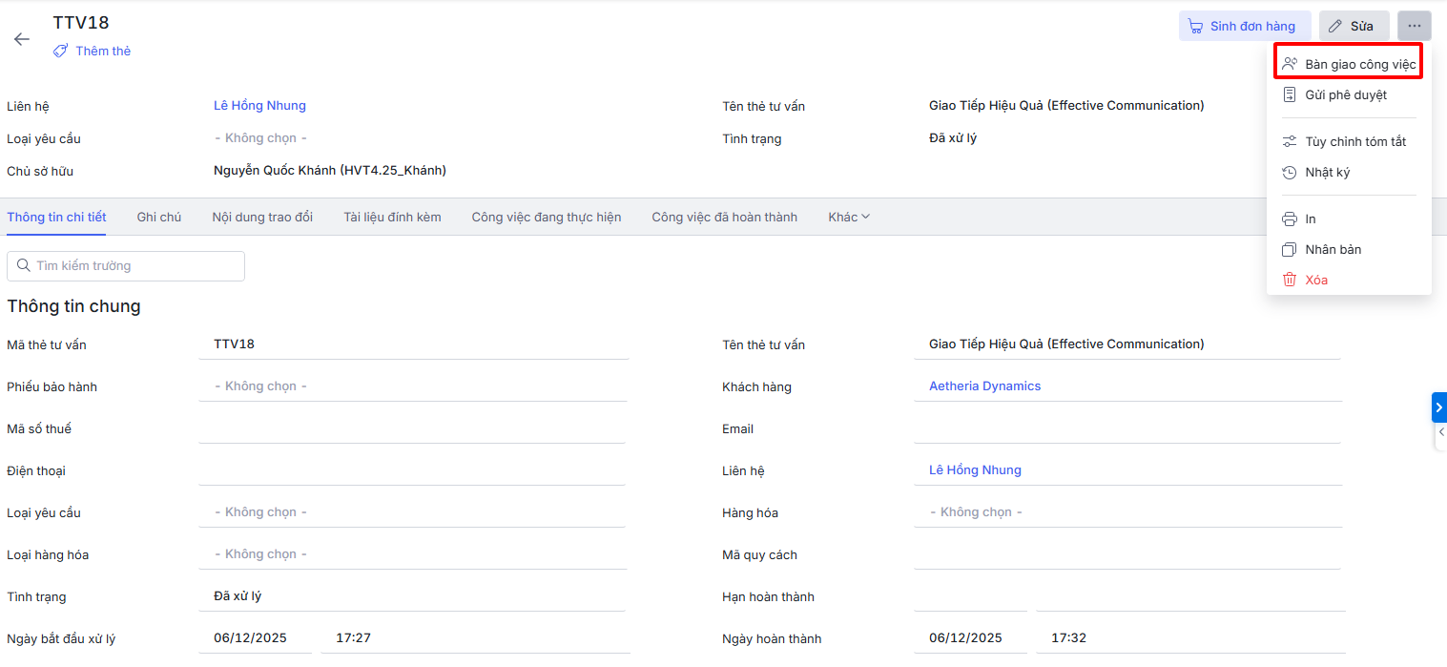The image size is (1447, 667).
Task: Click the tag icon beside Thêm thẻ
Action: click(60, 52)
